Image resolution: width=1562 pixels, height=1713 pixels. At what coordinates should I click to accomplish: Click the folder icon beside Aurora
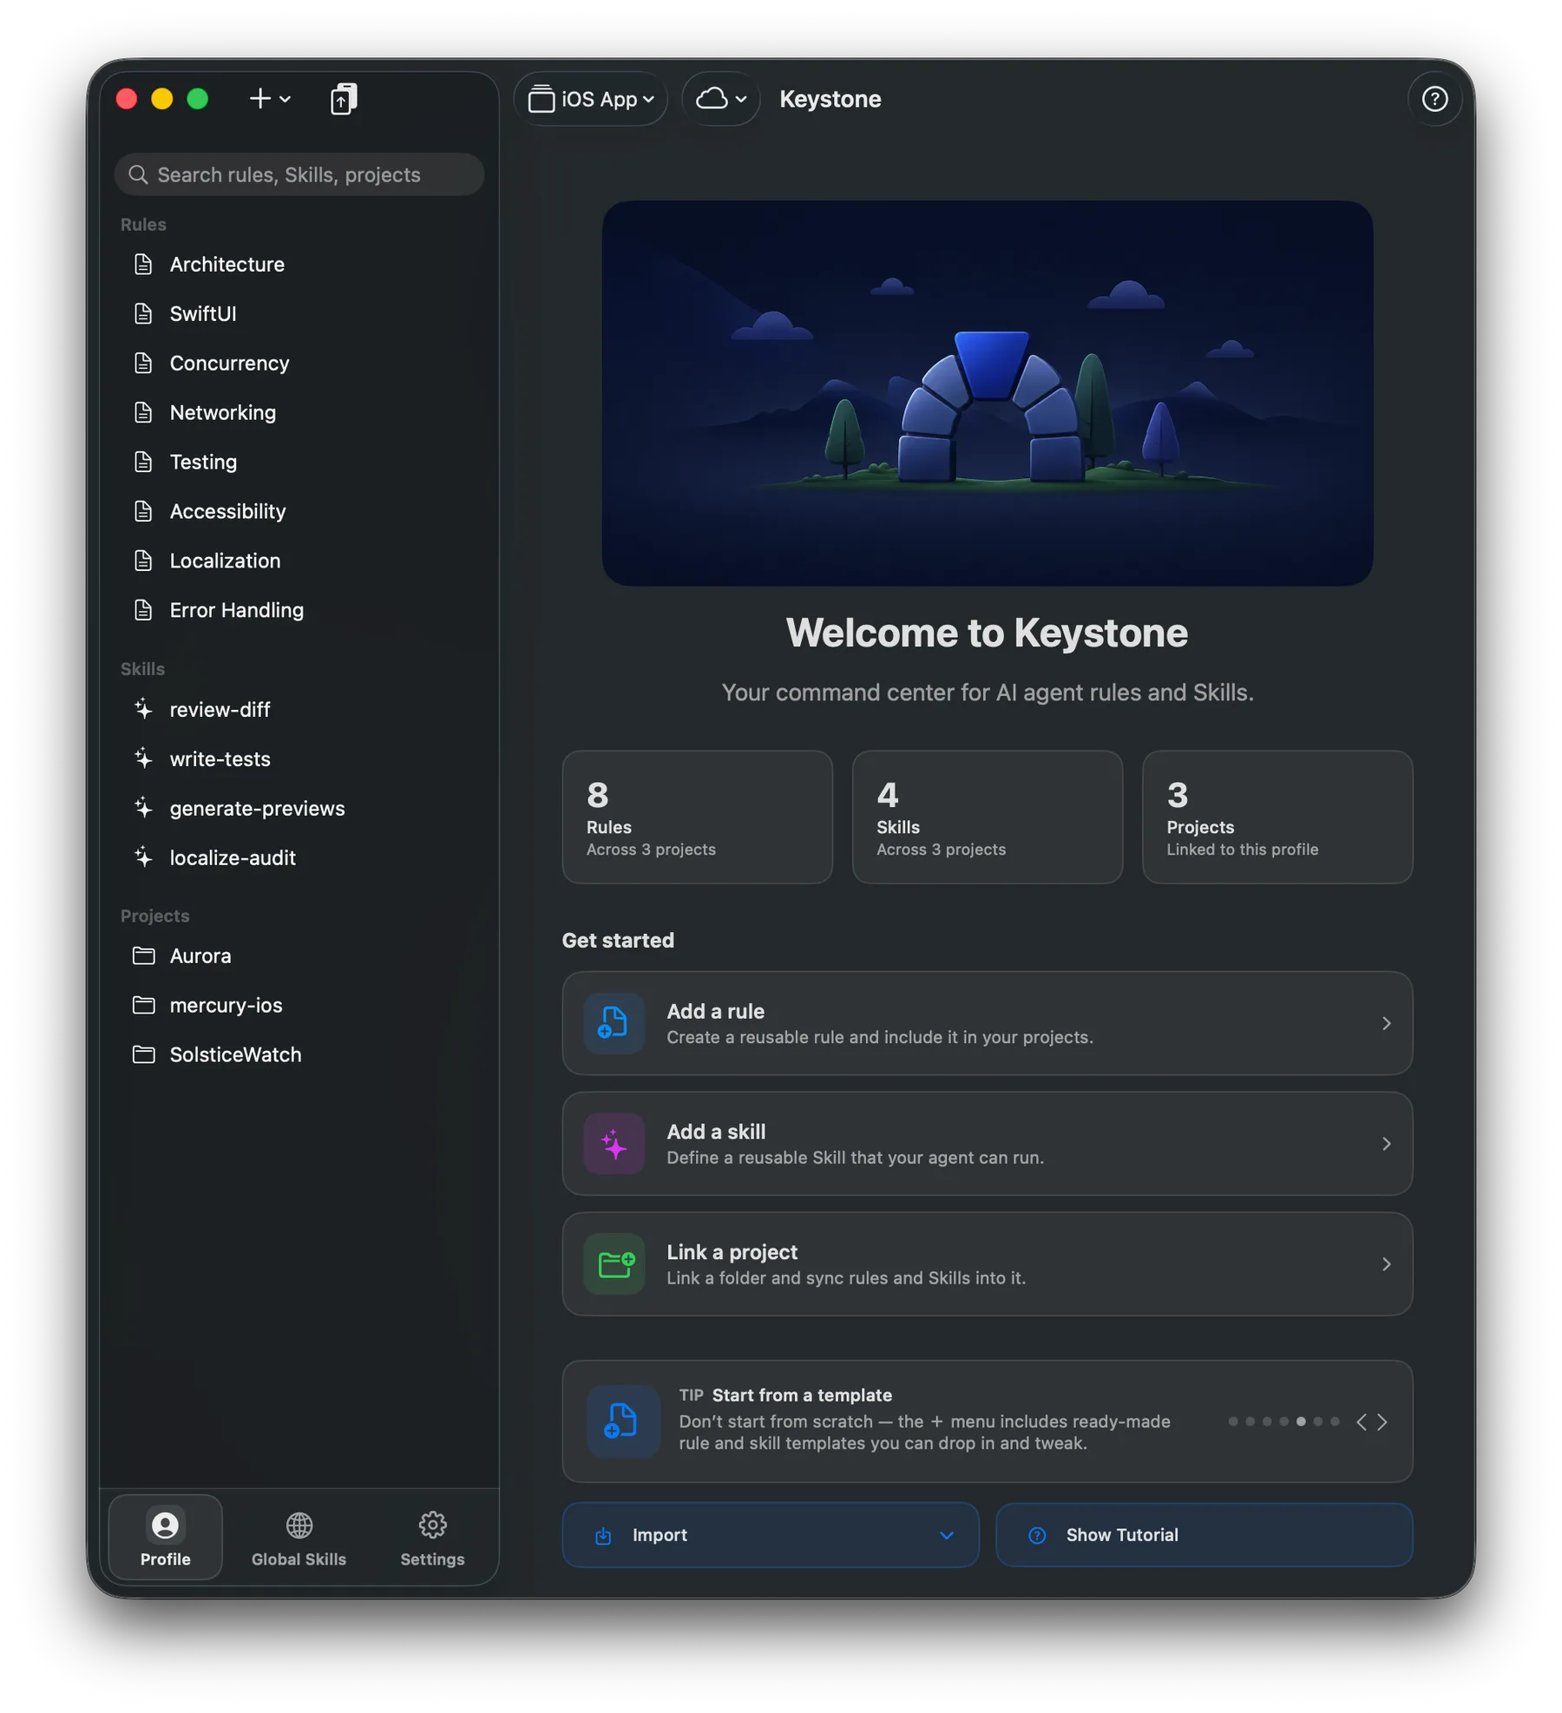click(x=143, y=956)
